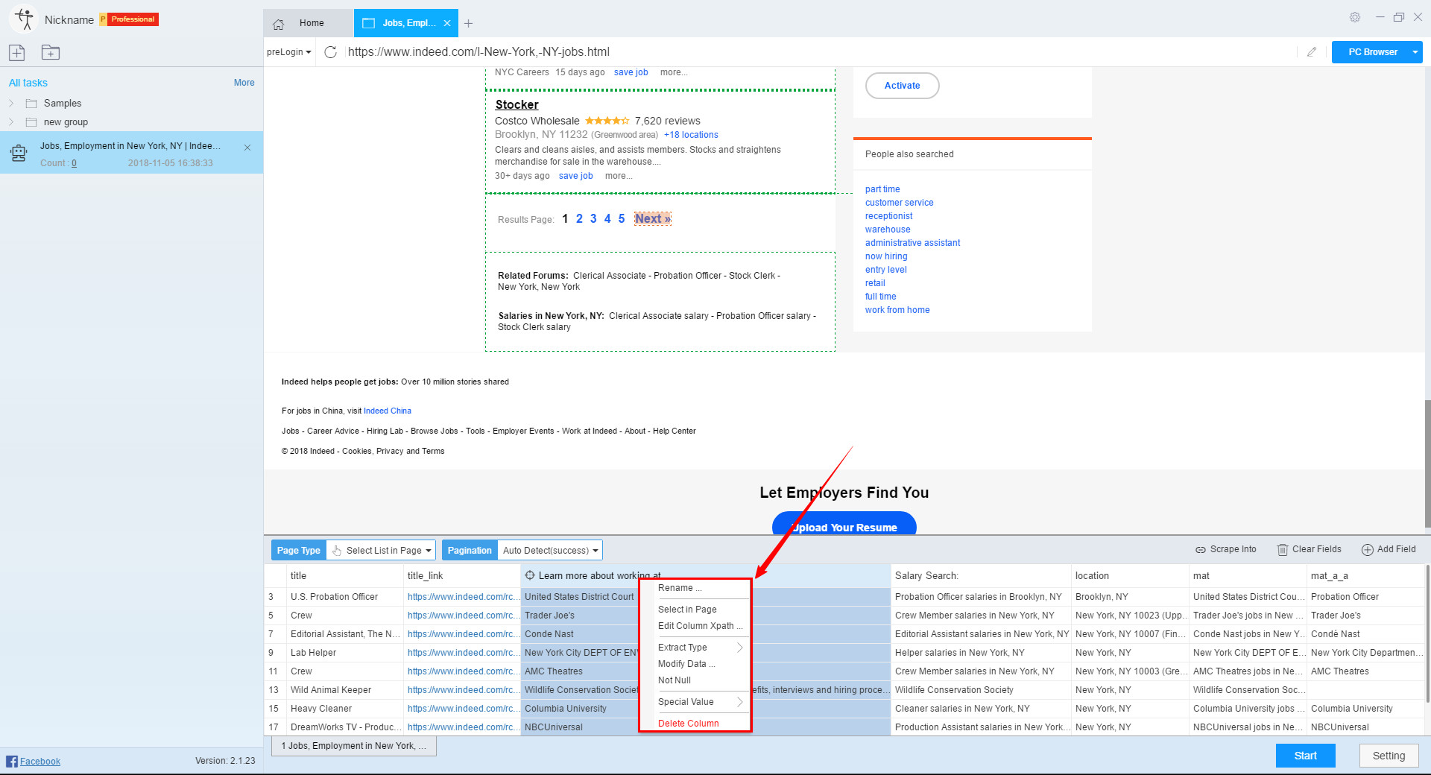Click the location column header

1129,575
